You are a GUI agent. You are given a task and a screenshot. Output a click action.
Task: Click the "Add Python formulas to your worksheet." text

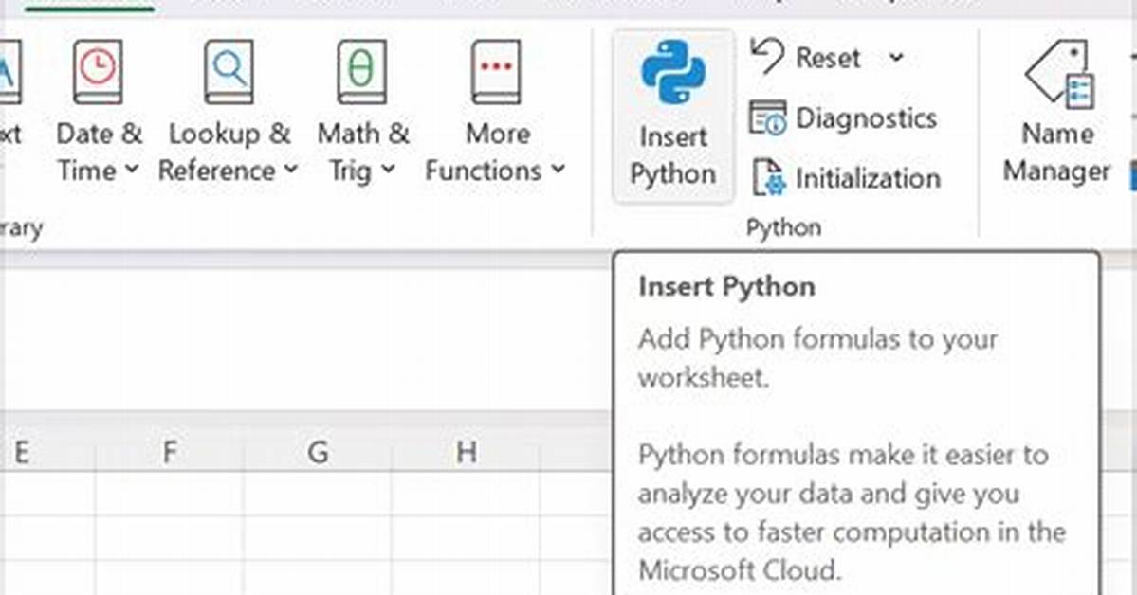tap(817, 358)
